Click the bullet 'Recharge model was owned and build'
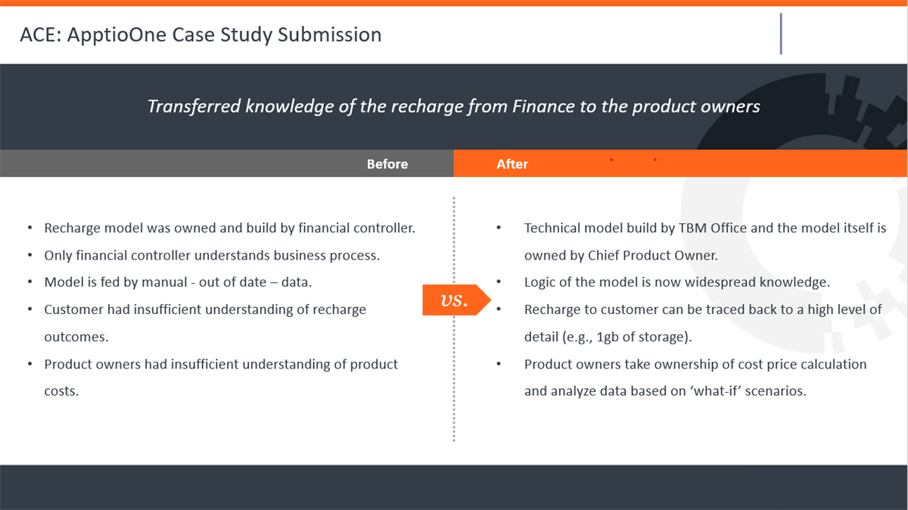 [x=230, y=228]
